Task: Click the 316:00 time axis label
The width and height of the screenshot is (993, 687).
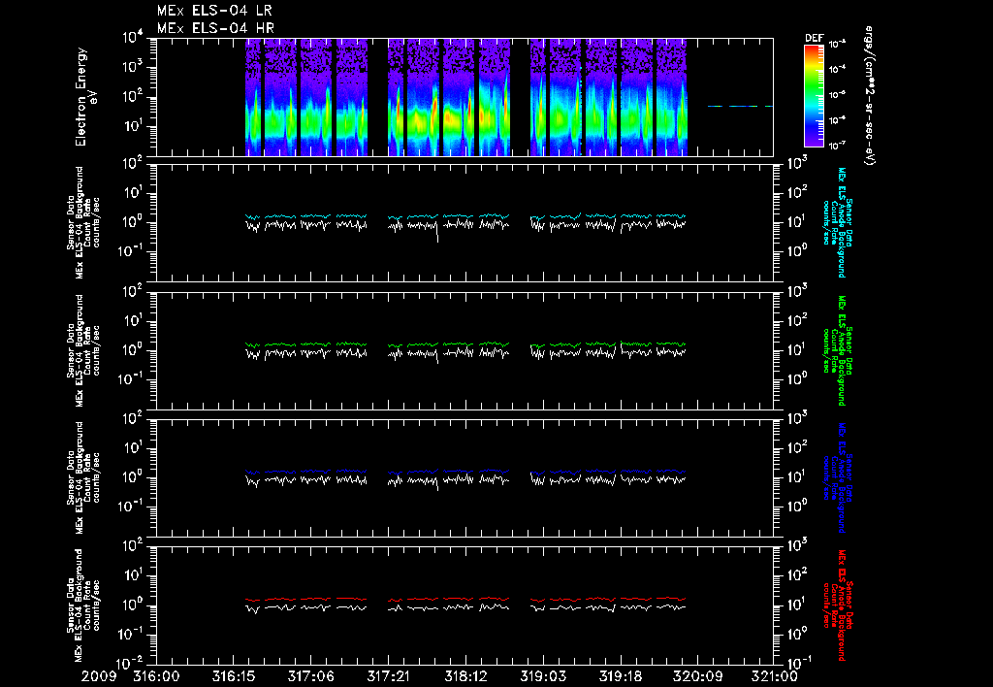Action: click(156, 676)
